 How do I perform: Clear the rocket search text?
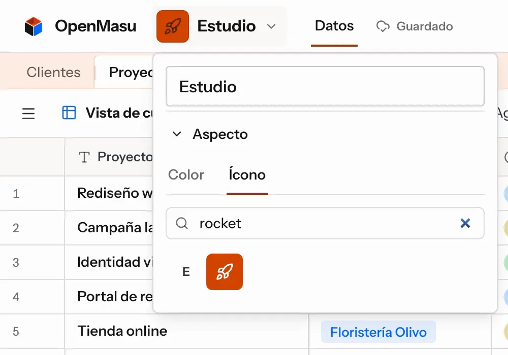pos(465,223)
